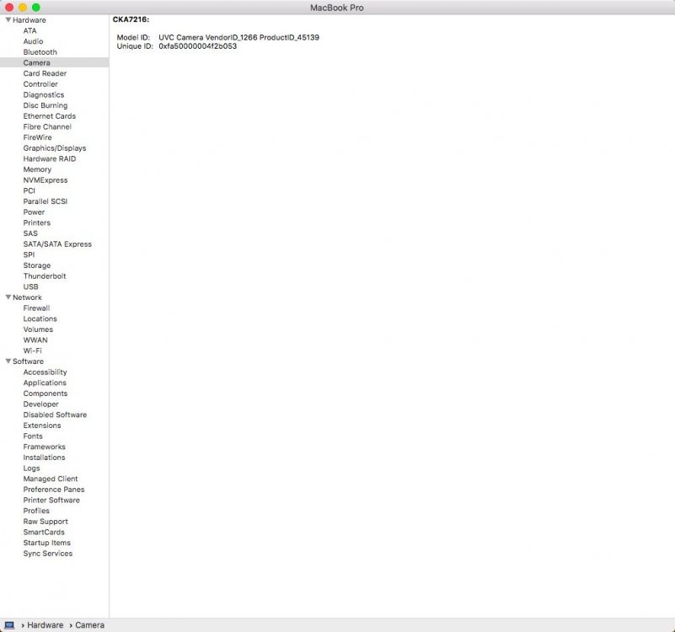Select WWAN in the sidebar

35,340
